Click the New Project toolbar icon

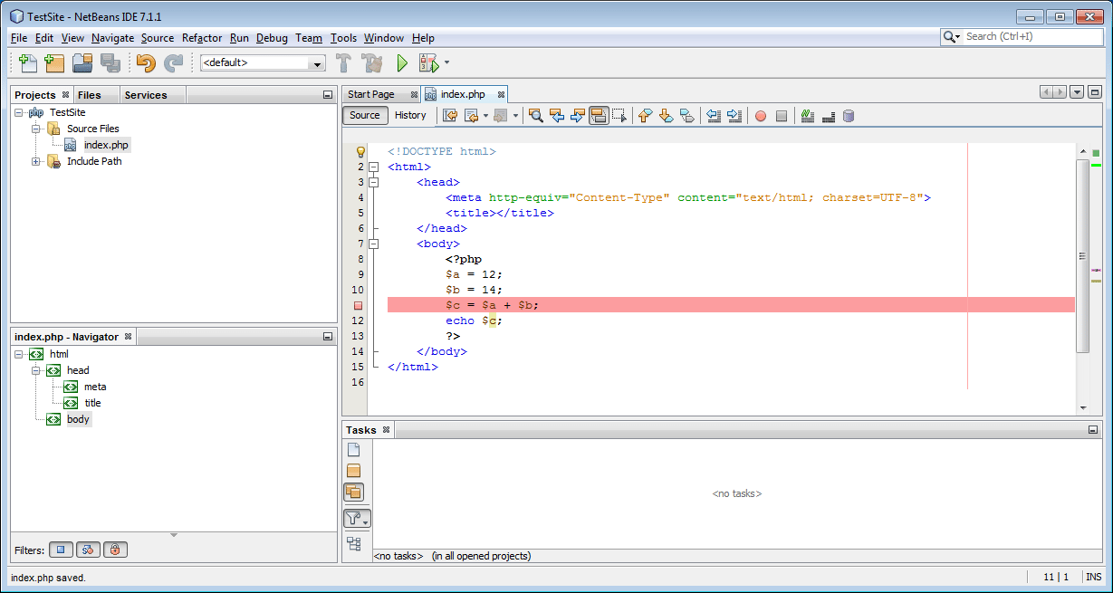pos(55,63)
